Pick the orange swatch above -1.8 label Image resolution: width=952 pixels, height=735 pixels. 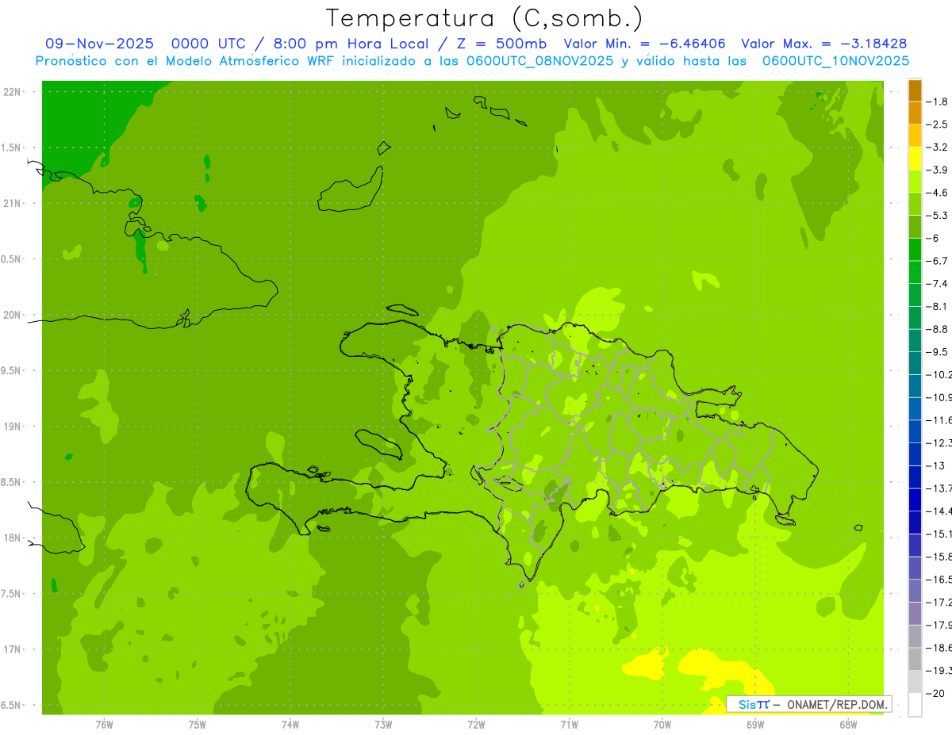915,90
